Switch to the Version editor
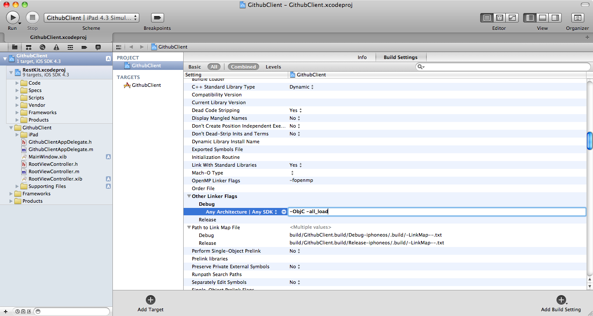Image resolution: width=593 pixels, height=316 pixels. pyautogui.click(x=512, y=18)
